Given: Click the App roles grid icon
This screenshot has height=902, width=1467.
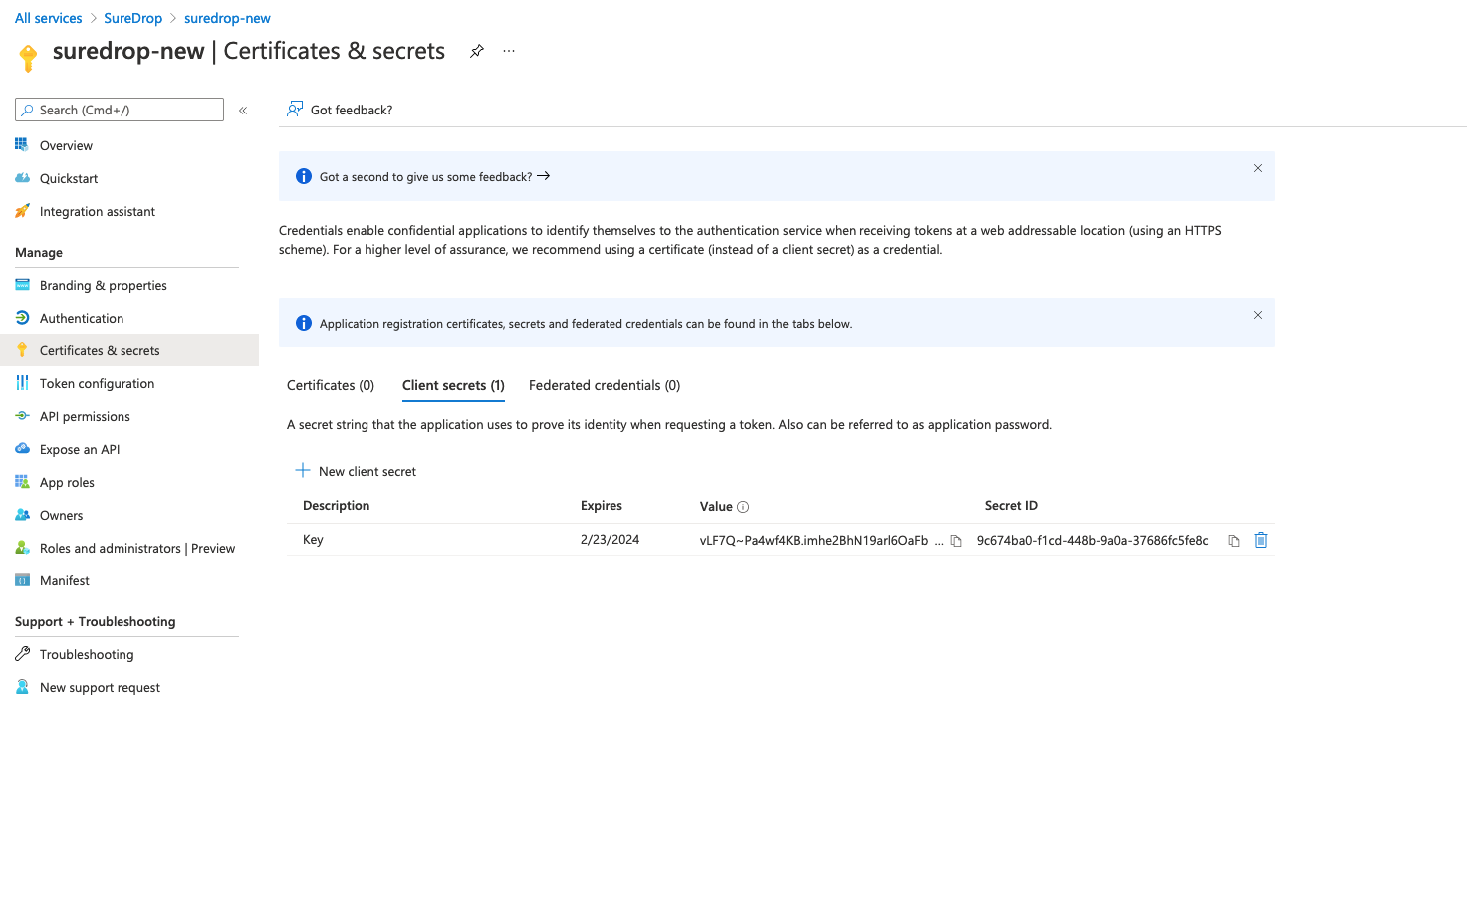Looking at the screenshot, I should 22,482.
